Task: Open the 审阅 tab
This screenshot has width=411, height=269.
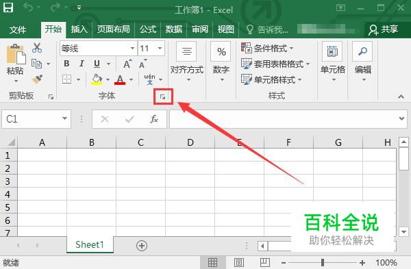Action: point(200,29)
